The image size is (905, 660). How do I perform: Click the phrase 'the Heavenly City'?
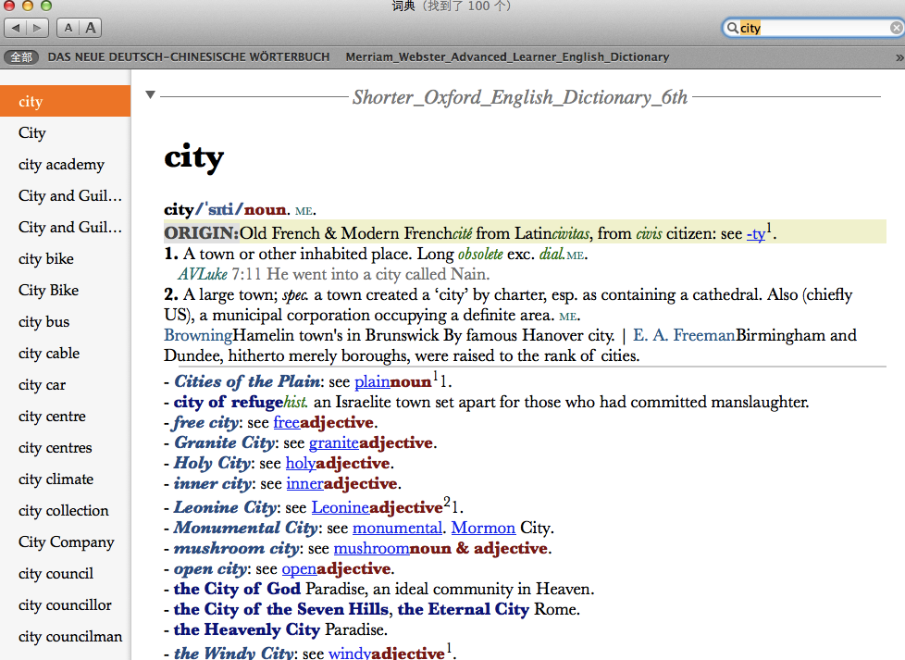pyautogui.click(x=247, y=629)
